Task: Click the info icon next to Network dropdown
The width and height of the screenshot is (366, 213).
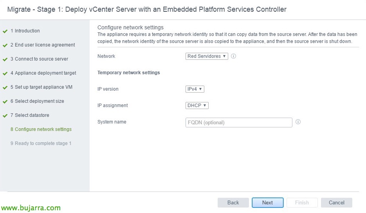Action: click(x=234, y=56)
